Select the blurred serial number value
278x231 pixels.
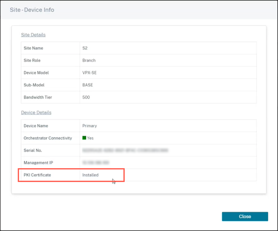click(125, 151)
